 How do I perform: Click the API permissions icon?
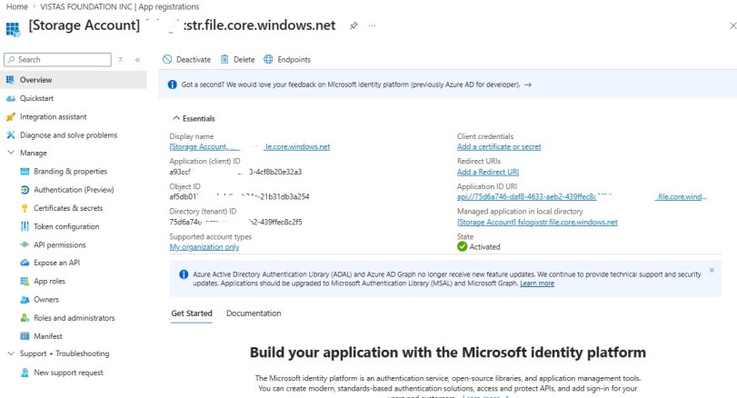click(25, 244)
